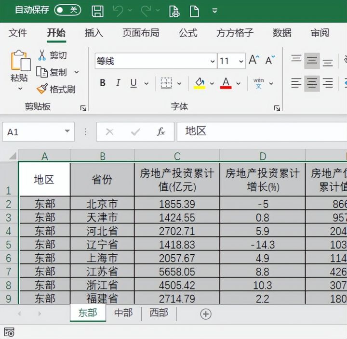Open the 文件 menu tab
Screen dimensions: 347x339
[x=18, y=33]
